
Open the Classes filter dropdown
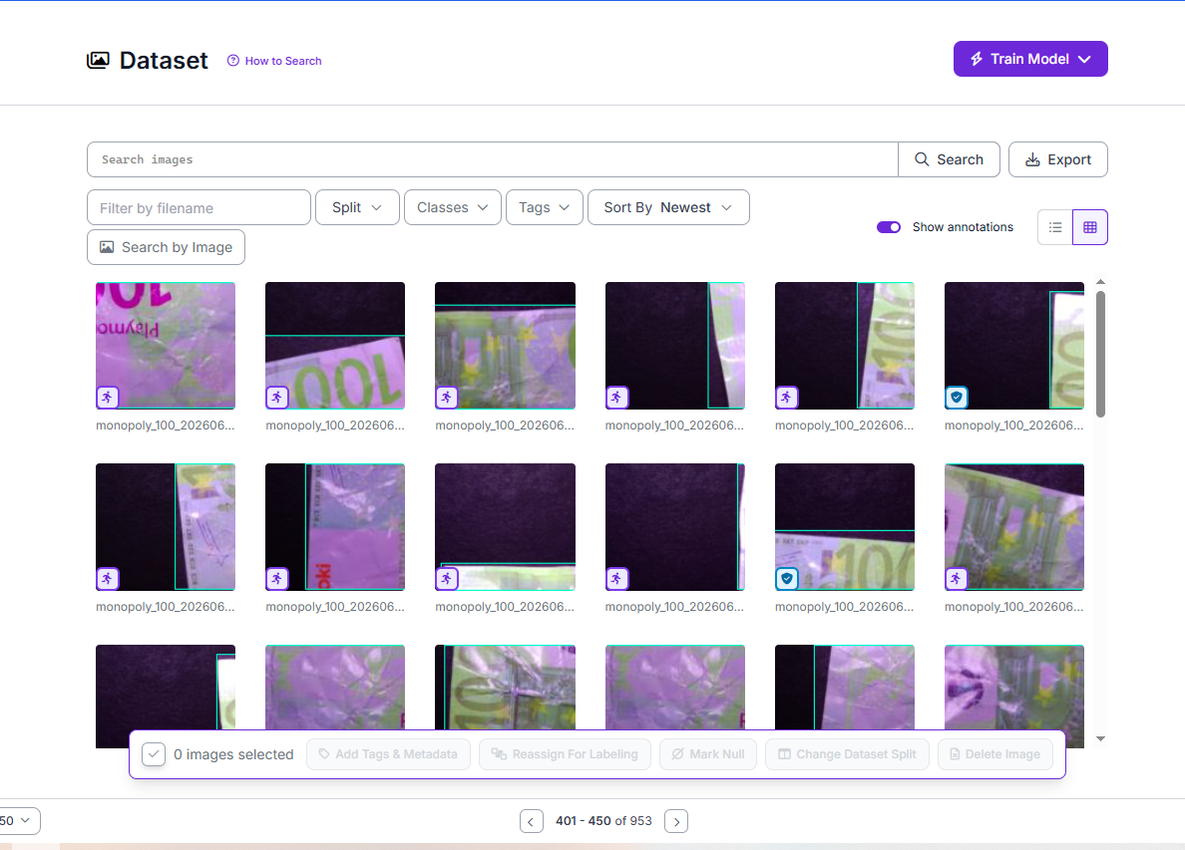(453, 207)
